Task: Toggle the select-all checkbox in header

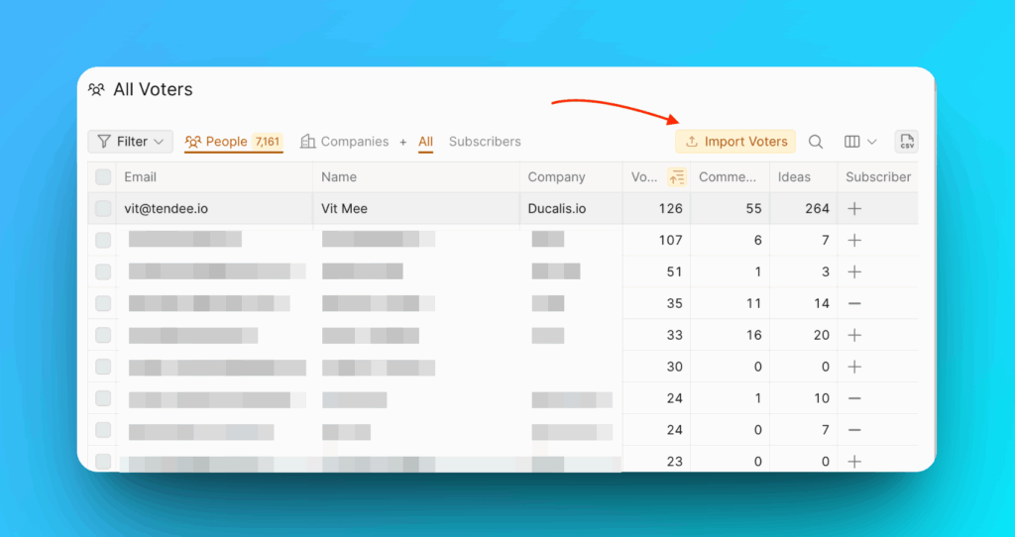Action: click(x=103, y=177)
